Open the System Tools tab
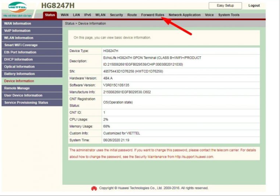 click(x=229, y=15)
